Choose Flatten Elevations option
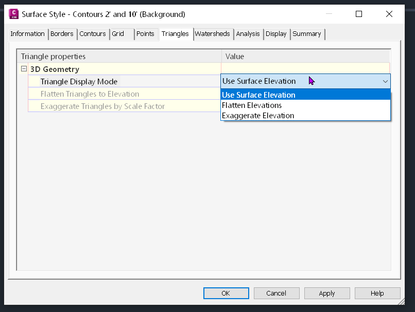The image size is (415, 312). point(252,105)
